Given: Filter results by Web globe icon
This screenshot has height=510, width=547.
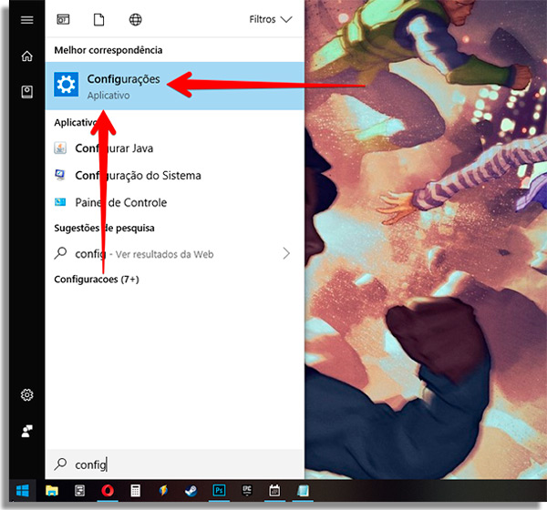Looking at the screenshot, I should pyautogui.click(x=135, y=19).
